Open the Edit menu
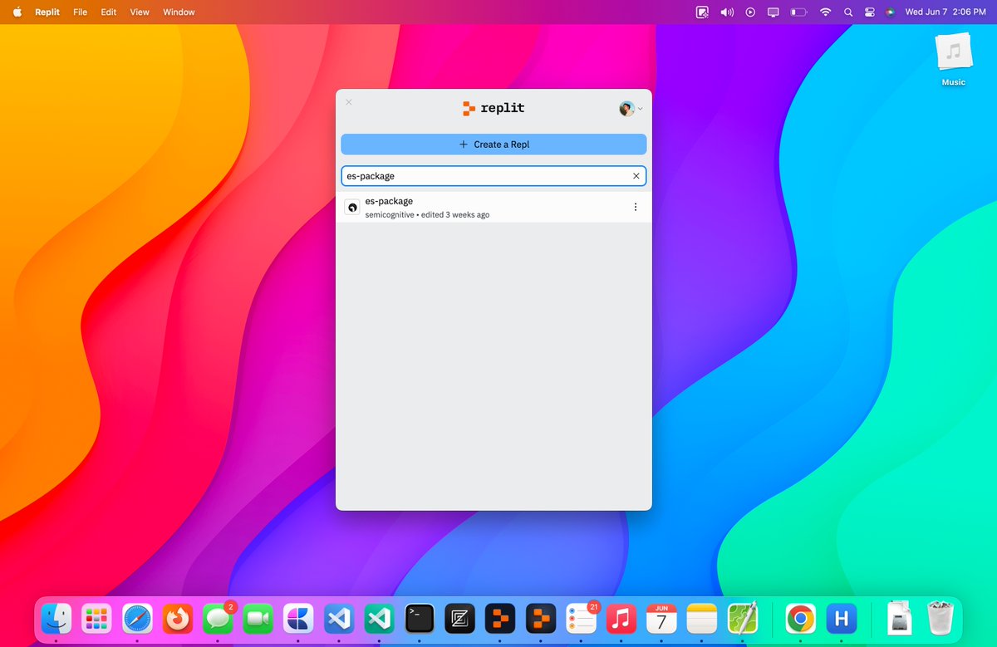This screenshot has height=647, width=997. point(109,12)
